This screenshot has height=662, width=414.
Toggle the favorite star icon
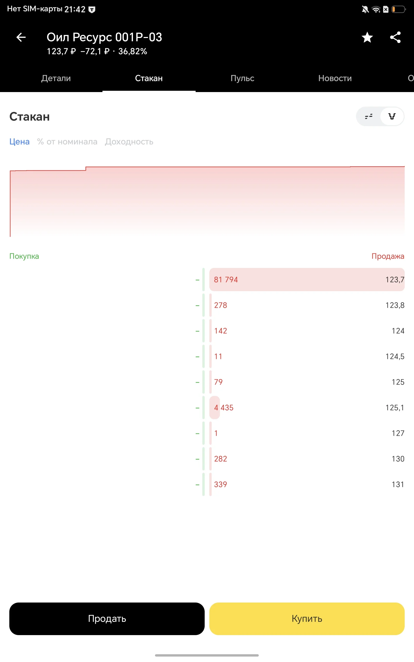[x=367, y=37]
